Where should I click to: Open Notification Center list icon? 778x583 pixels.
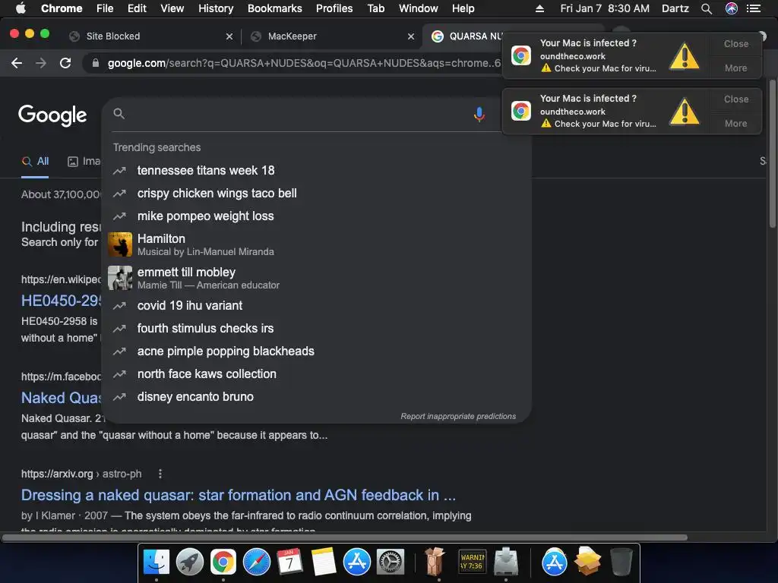click(754, 8)
